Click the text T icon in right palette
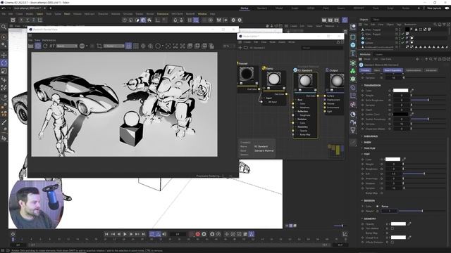The width and height of the screenshot is (451, 253). tap(353, 53)
